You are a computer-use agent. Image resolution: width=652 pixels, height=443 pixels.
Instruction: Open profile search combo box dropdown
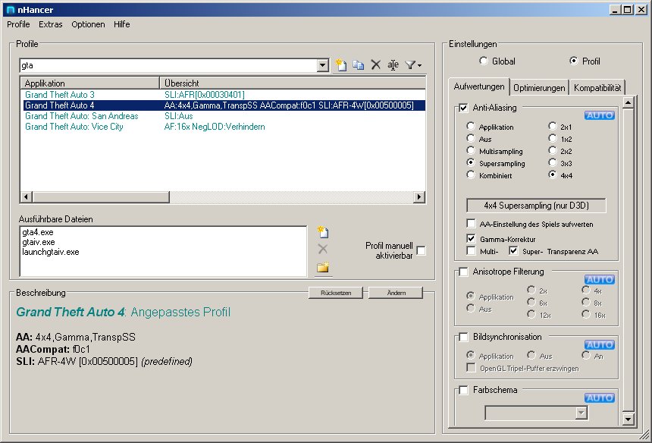(x=323, y=65)
